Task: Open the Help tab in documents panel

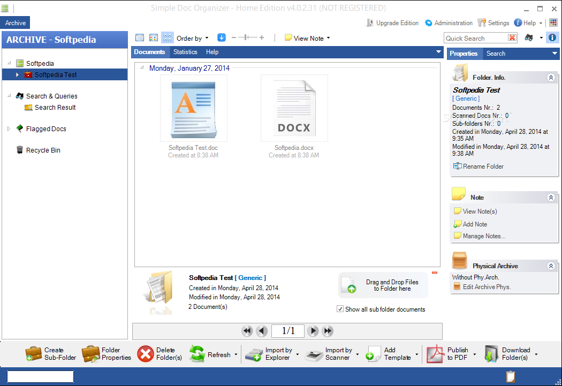Action: (212, 52)
